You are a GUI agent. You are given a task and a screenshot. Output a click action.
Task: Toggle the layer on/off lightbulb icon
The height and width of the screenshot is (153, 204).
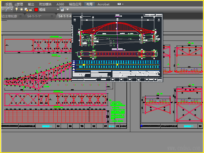(x=17, y=9)
